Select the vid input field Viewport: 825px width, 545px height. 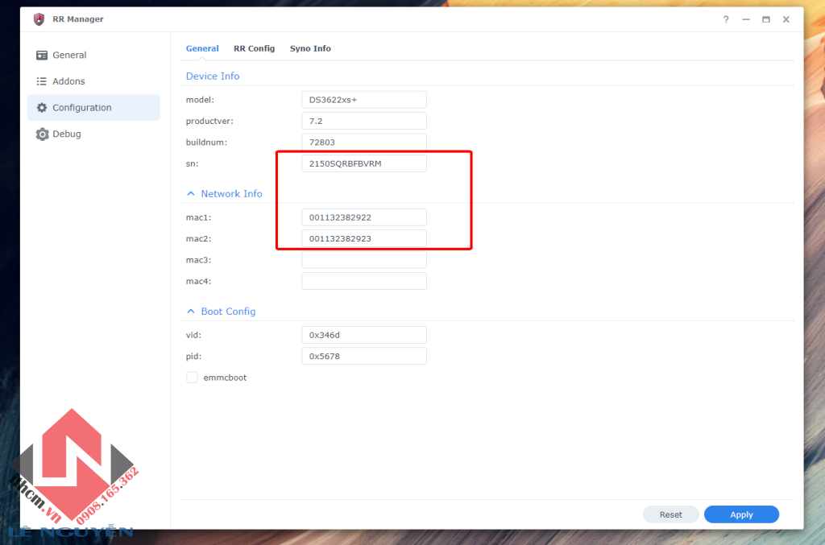[x=363, y=335]
